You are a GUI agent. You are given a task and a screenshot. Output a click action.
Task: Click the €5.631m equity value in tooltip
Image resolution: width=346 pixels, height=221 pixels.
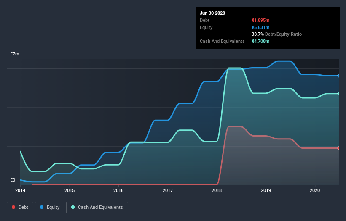point(260,27)
